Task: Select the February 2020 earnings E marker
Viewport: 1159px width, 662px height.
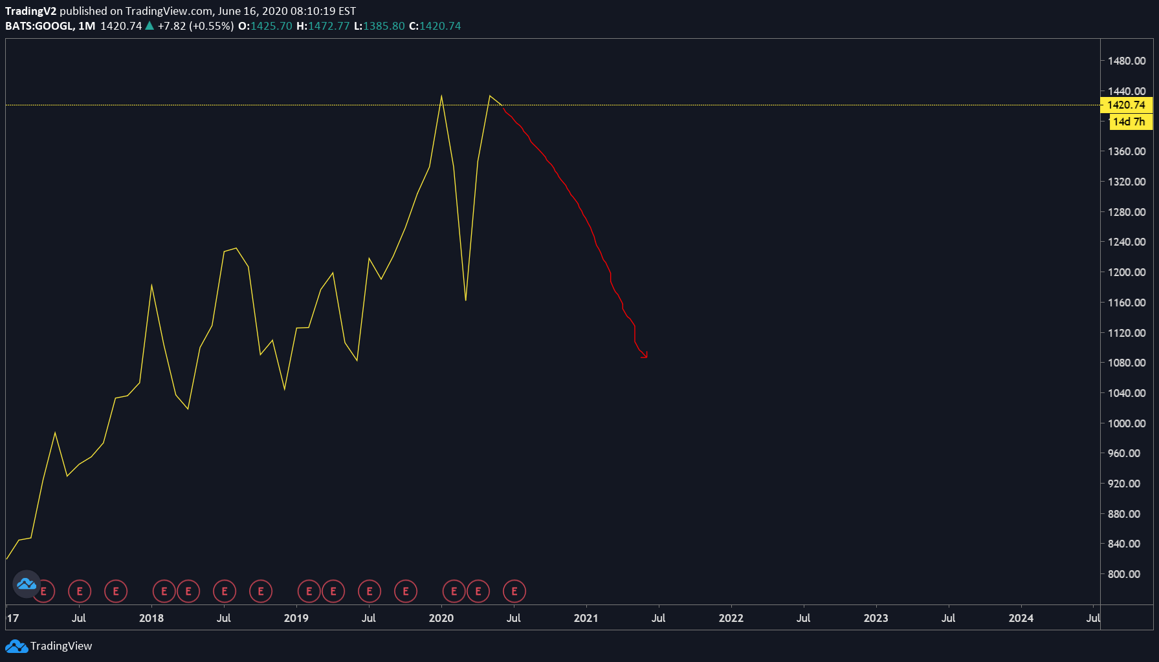Action: (x=454, y=591)
